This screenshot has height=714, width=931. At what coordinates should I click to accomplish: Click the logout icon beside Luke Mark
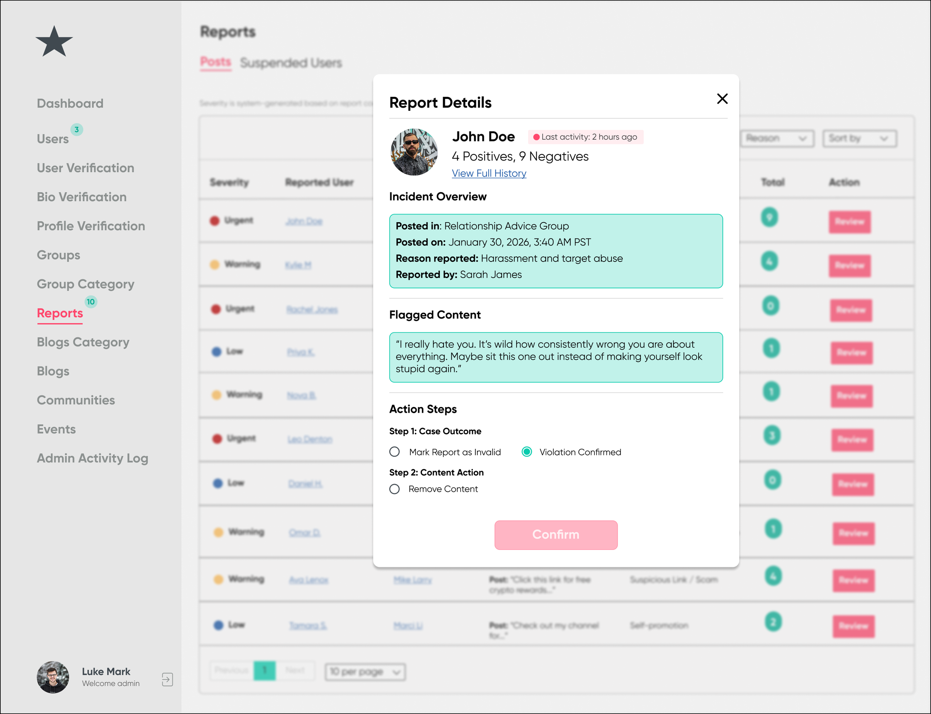click(167, 679)
